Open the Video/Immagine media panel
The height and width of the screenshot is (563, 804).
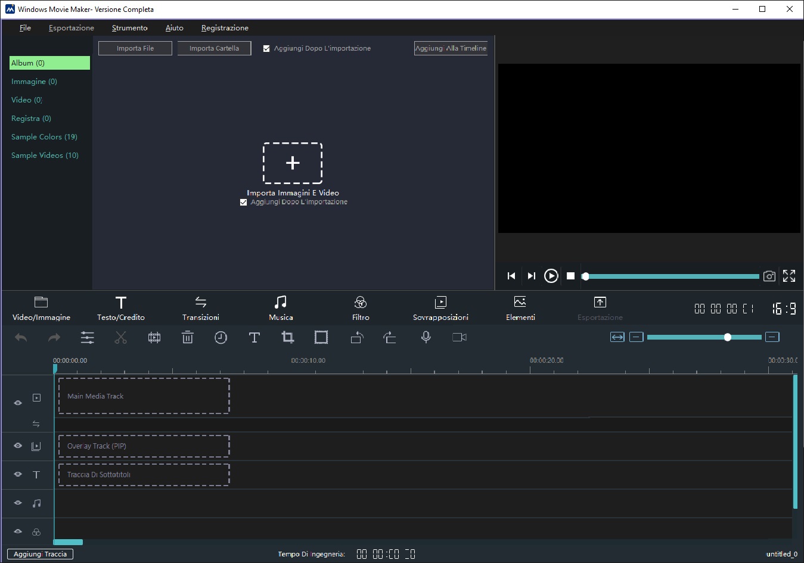tap(41, 309)
